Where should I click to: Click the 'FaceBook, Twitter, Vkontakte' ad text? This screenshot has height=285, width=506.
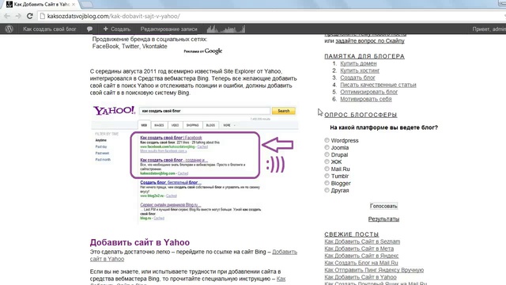point(130,46)
